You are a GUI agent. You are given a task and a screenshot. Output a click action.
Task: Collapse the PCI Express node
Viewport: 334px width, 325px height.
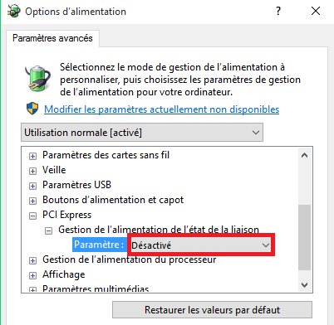point(32,216)
